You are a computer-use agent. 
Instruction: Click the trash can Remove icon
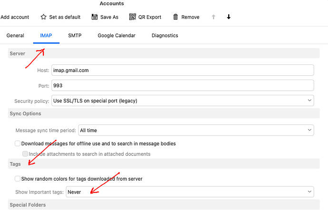click(x=175, y=17)
